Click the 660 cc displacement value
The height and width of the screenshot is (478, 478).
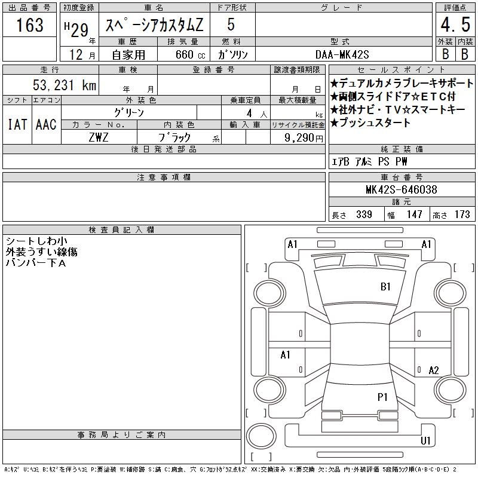point(190,54)
